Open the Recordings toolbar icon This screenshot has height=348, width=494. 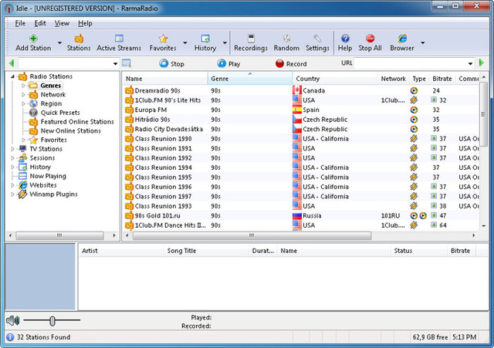coord(250,39)
